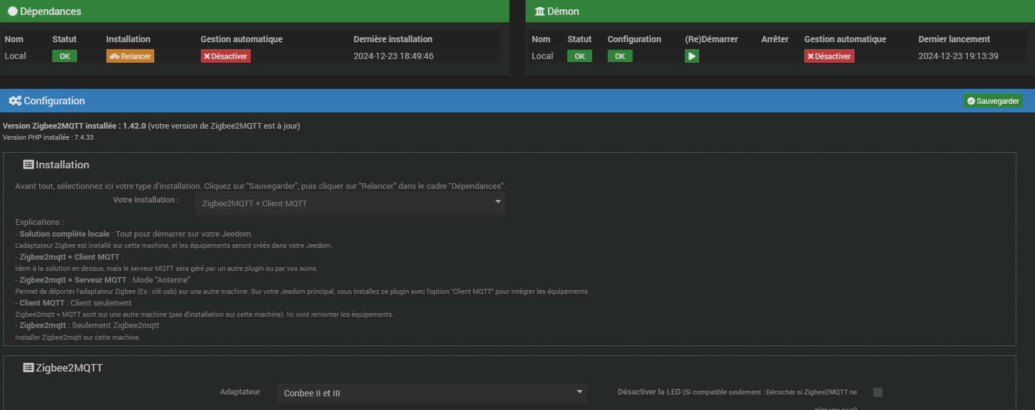The width and height of the screenshot is (1035, 410).
Task: Click the Arrêter column header
Action: coord(774,39)
